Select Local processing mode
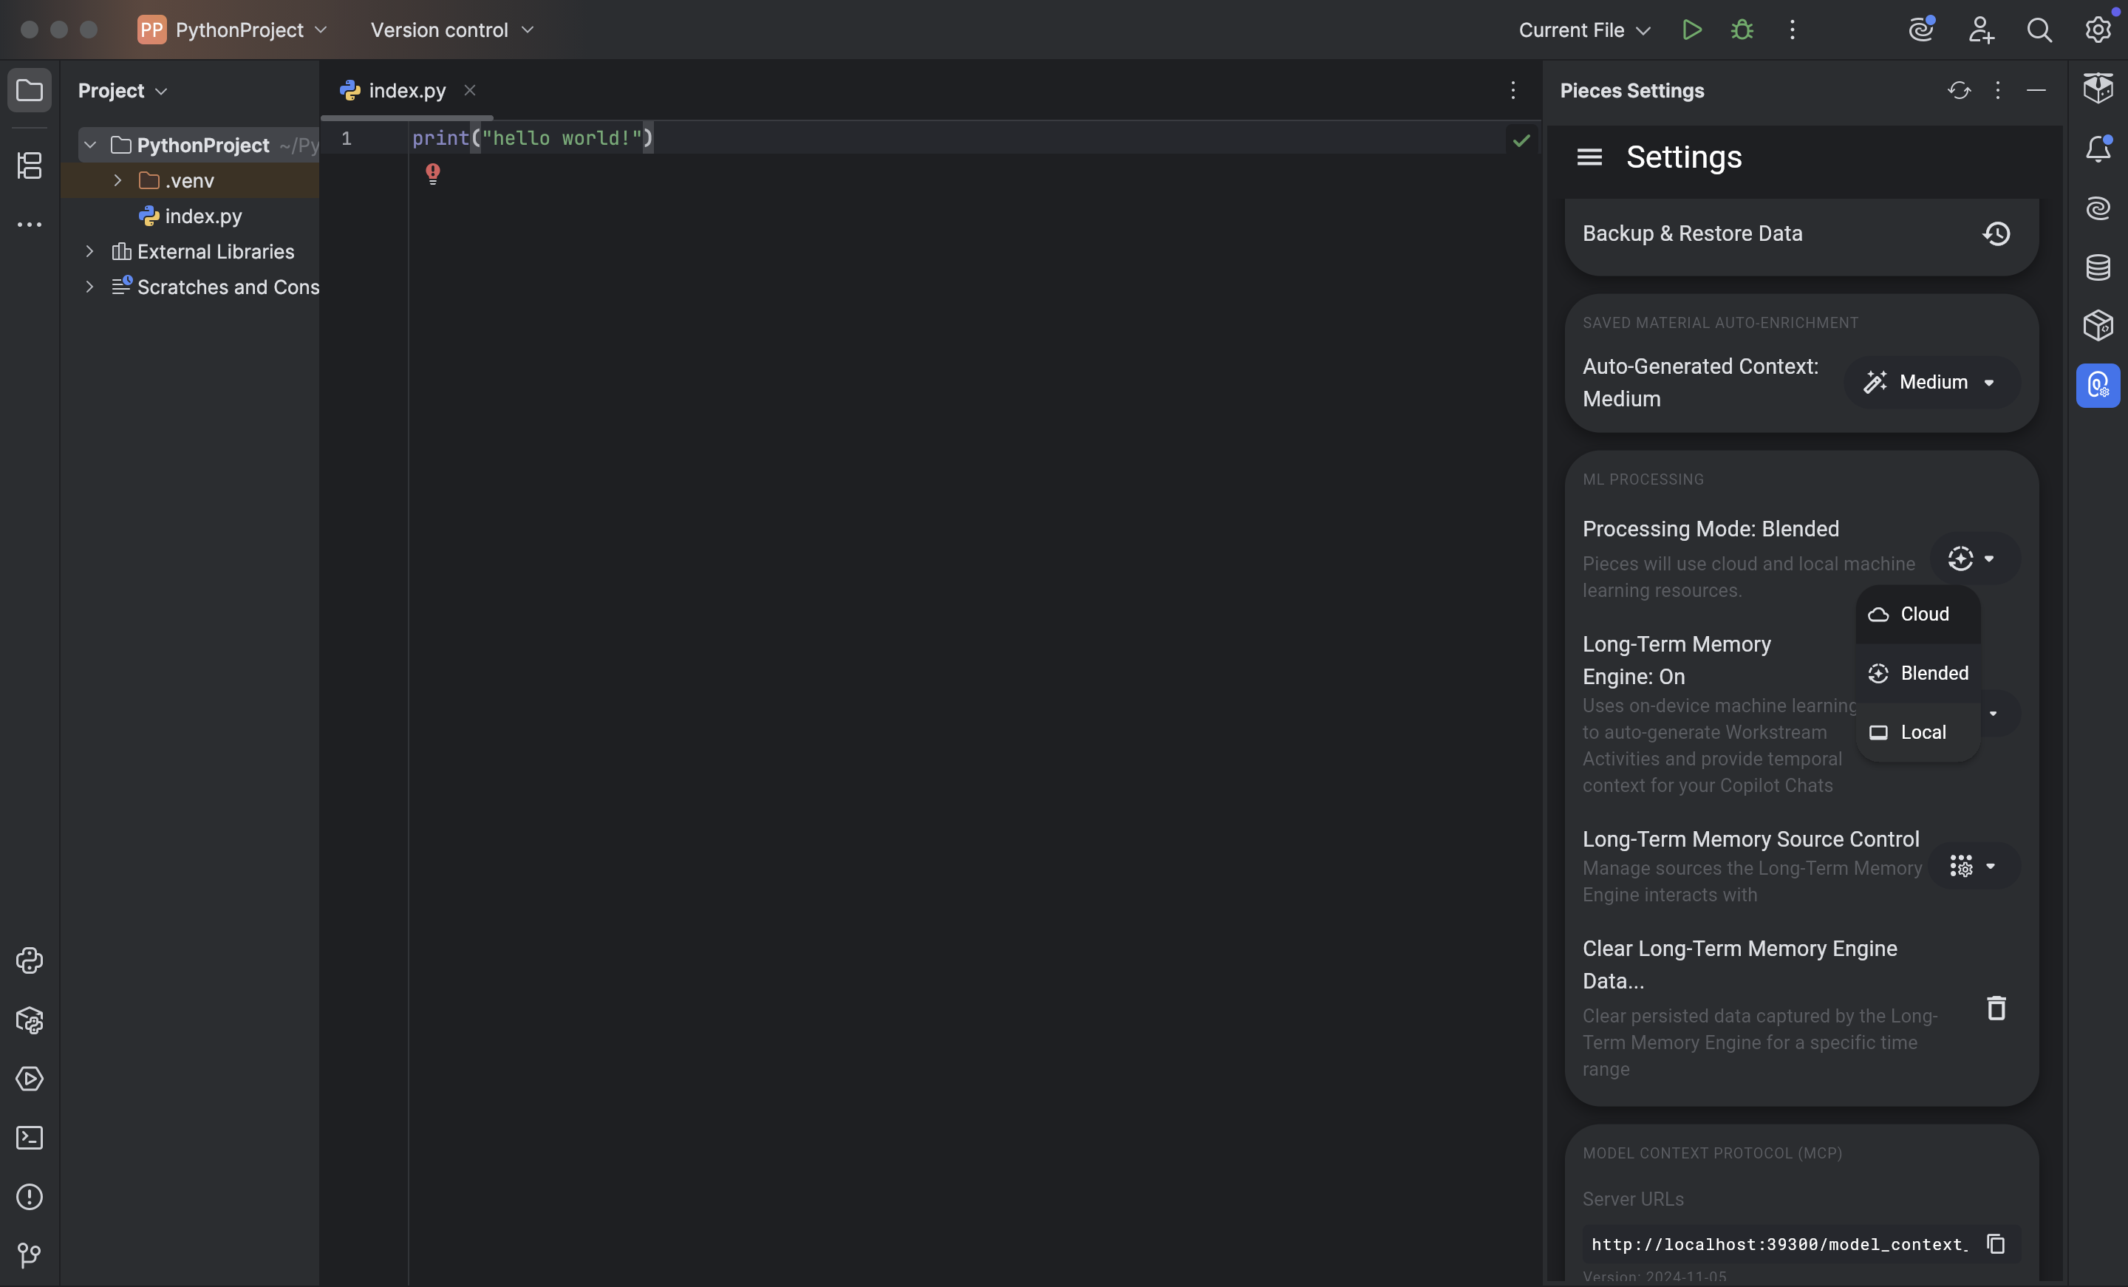2128x1287 pixels. tap(1917, 732)
